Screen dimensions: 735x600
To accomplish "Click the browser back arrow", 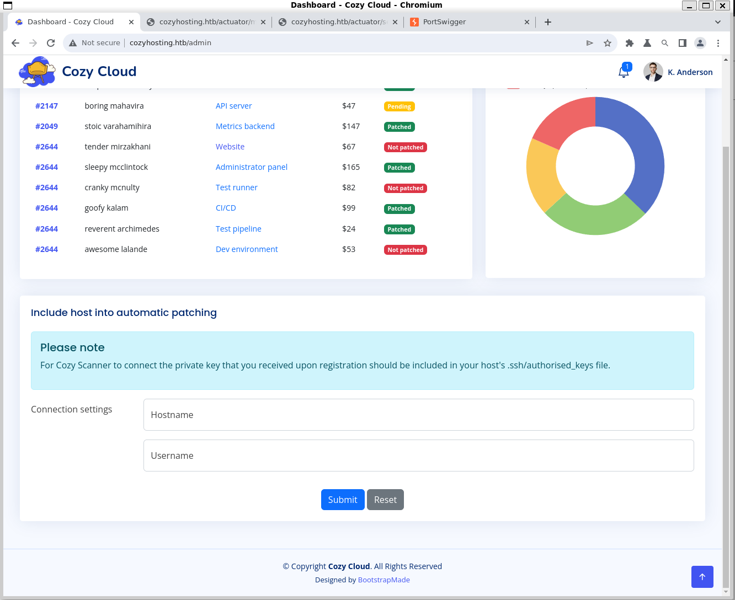I will tap(15, 43).
